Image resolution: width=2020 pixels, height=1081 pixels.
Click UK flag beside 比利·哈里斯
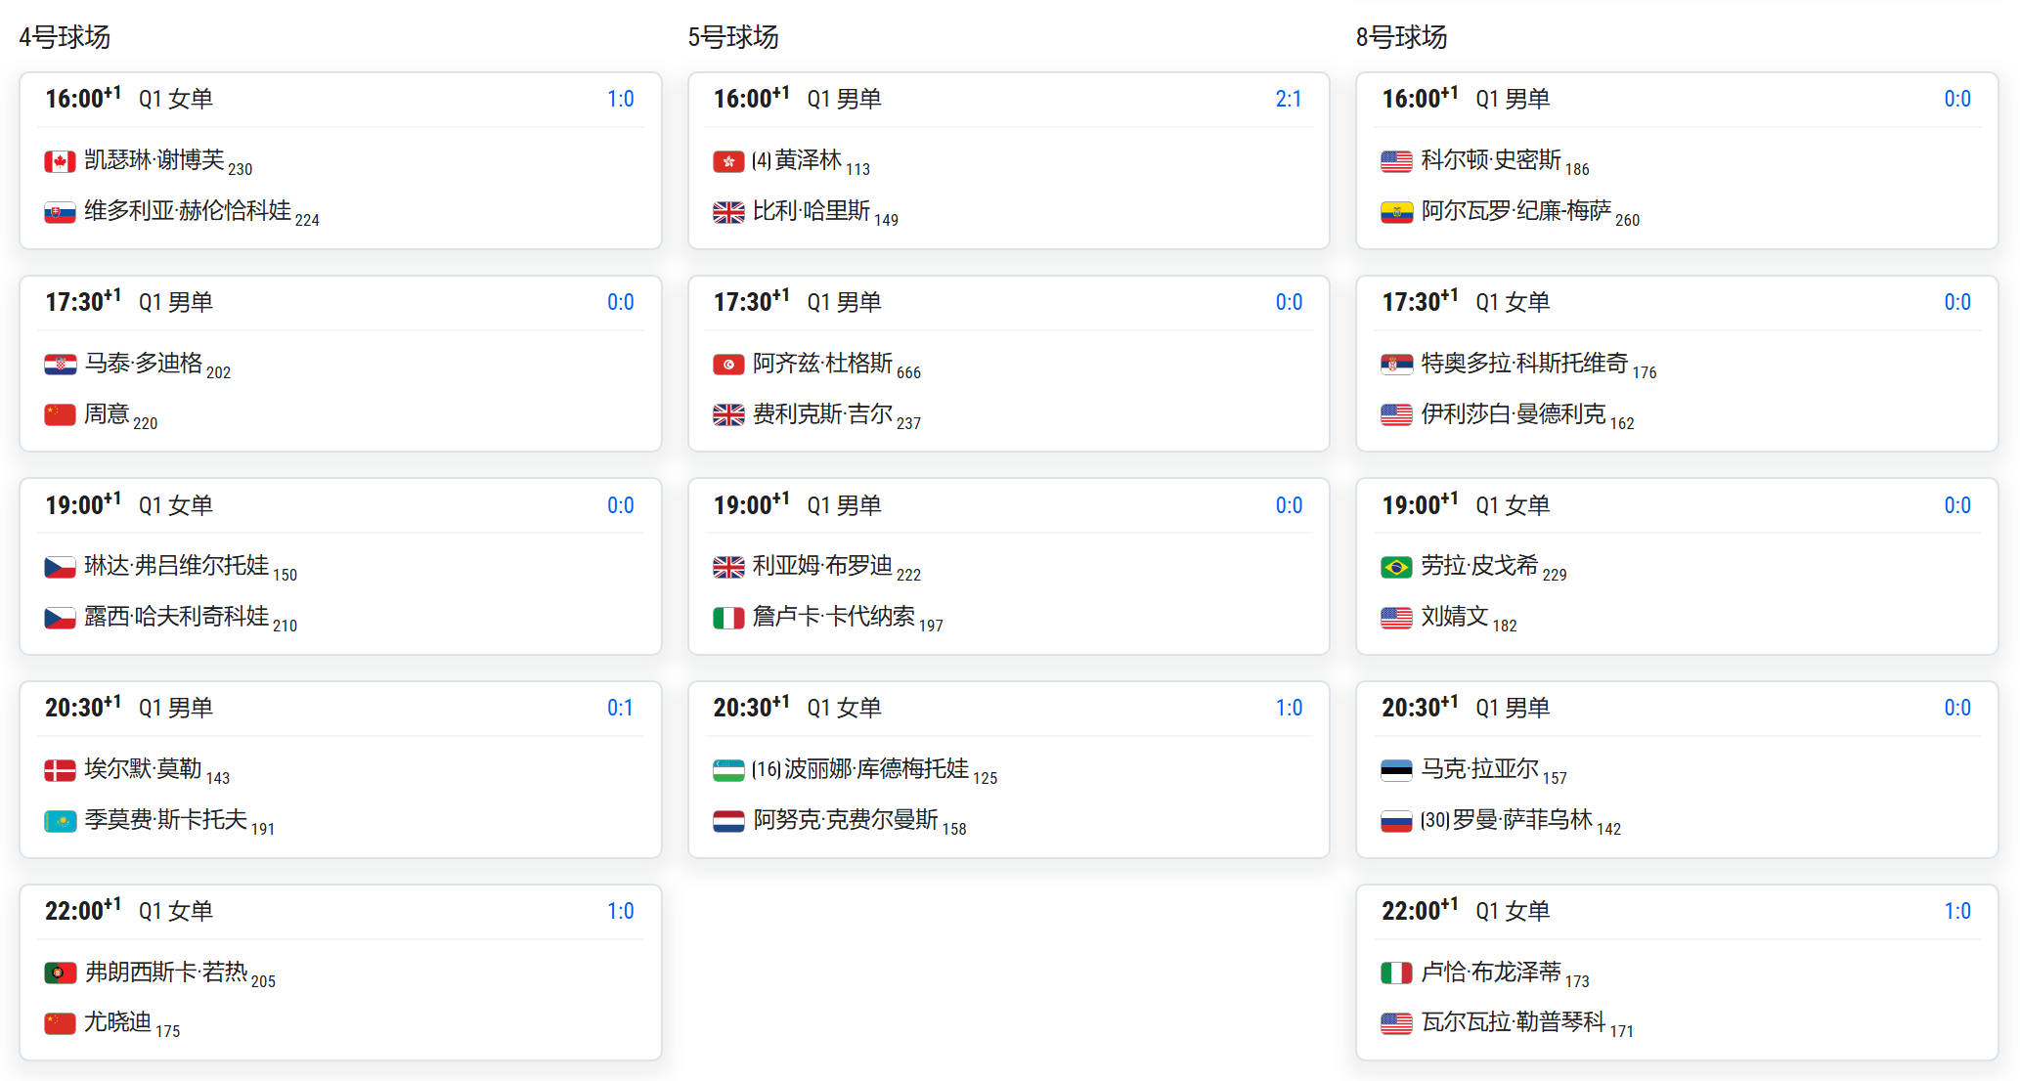point(728,212)
